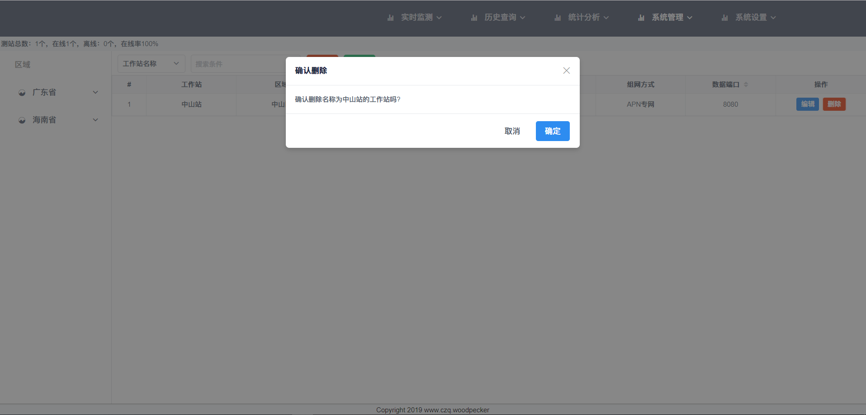This screenshot has height=415, width=866.
Task: Click the 操作 column header
Action: (x=821, y=85)
